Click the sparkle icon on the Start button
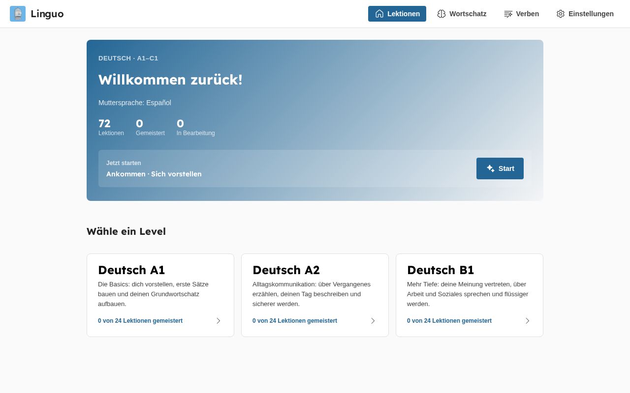 (491, 168)
